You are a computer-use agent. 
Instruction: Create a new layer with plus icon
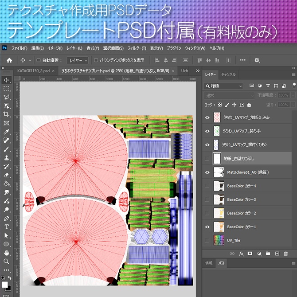pos(277,254)
